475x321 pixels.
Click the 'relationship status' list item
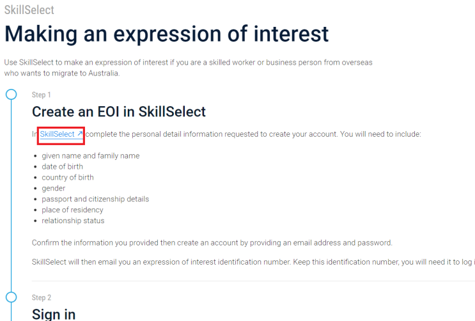click(x=73, y=221)
